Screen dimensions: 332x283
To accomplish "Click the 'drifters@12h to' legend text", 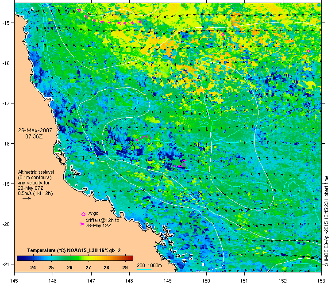I will coord(103,220).
